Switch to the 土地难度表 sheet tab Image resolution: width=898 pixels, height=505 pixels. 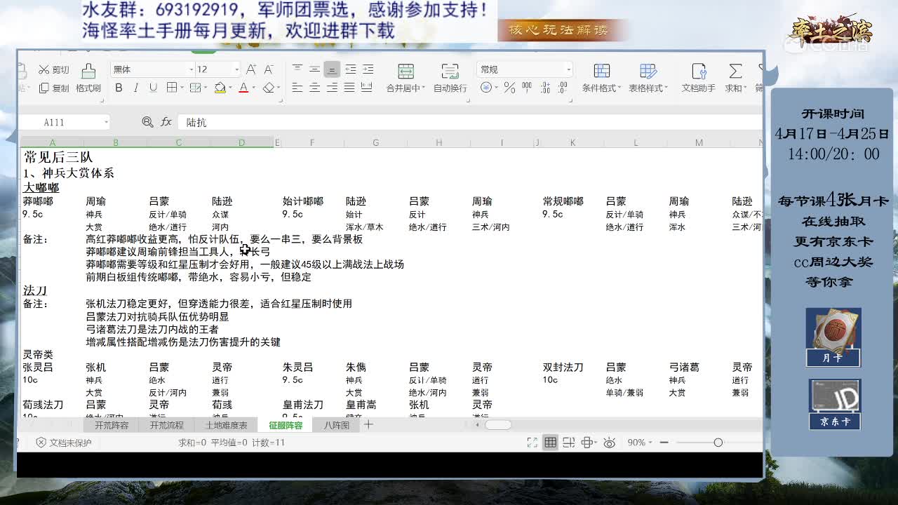click(x=226, y=425)
